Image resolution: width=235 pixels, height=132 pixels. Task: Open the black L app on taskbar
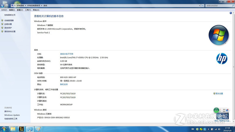21,129
